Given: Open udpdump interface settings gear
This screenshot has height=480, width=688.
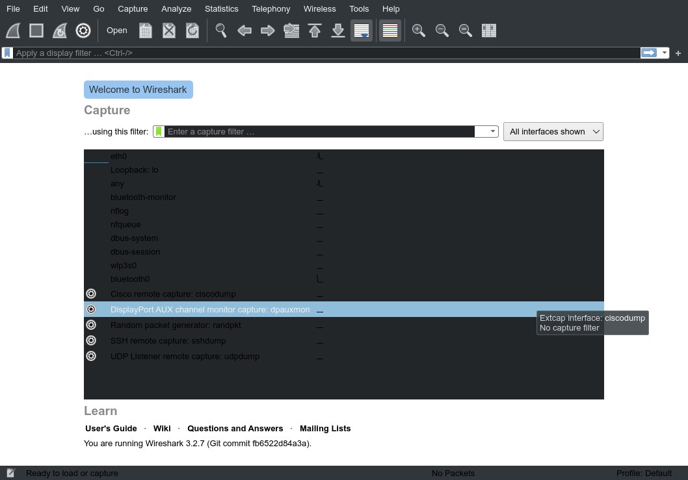Looking at the screenshot, I should tap(91, 356).
